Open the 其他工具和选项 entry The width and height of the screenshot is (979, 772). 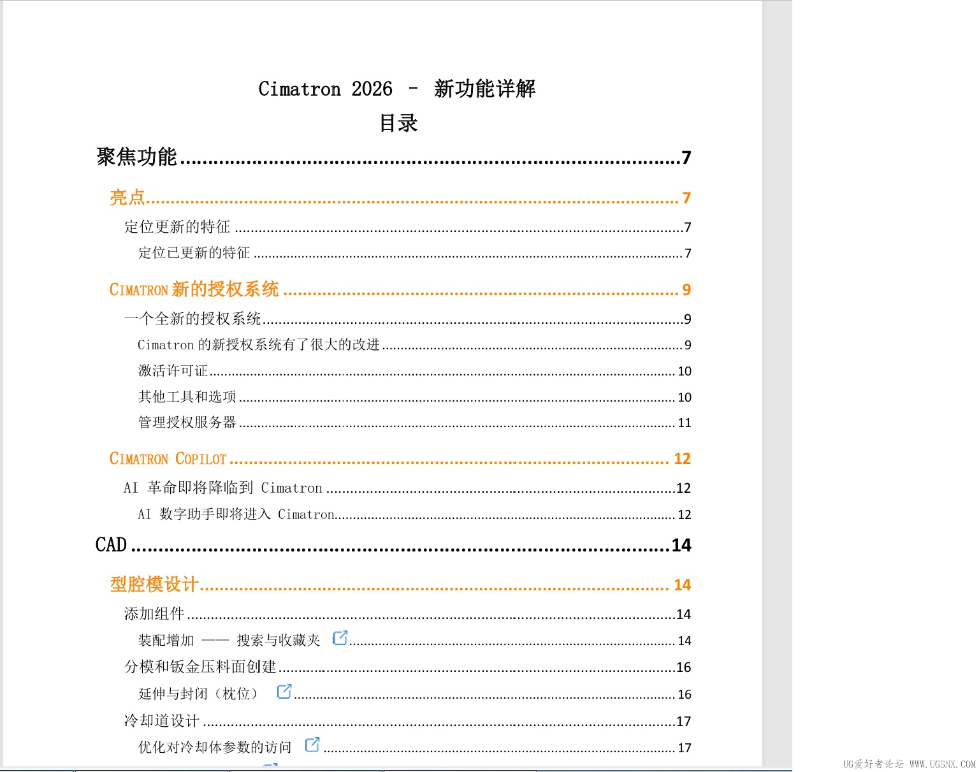point(415,397)
